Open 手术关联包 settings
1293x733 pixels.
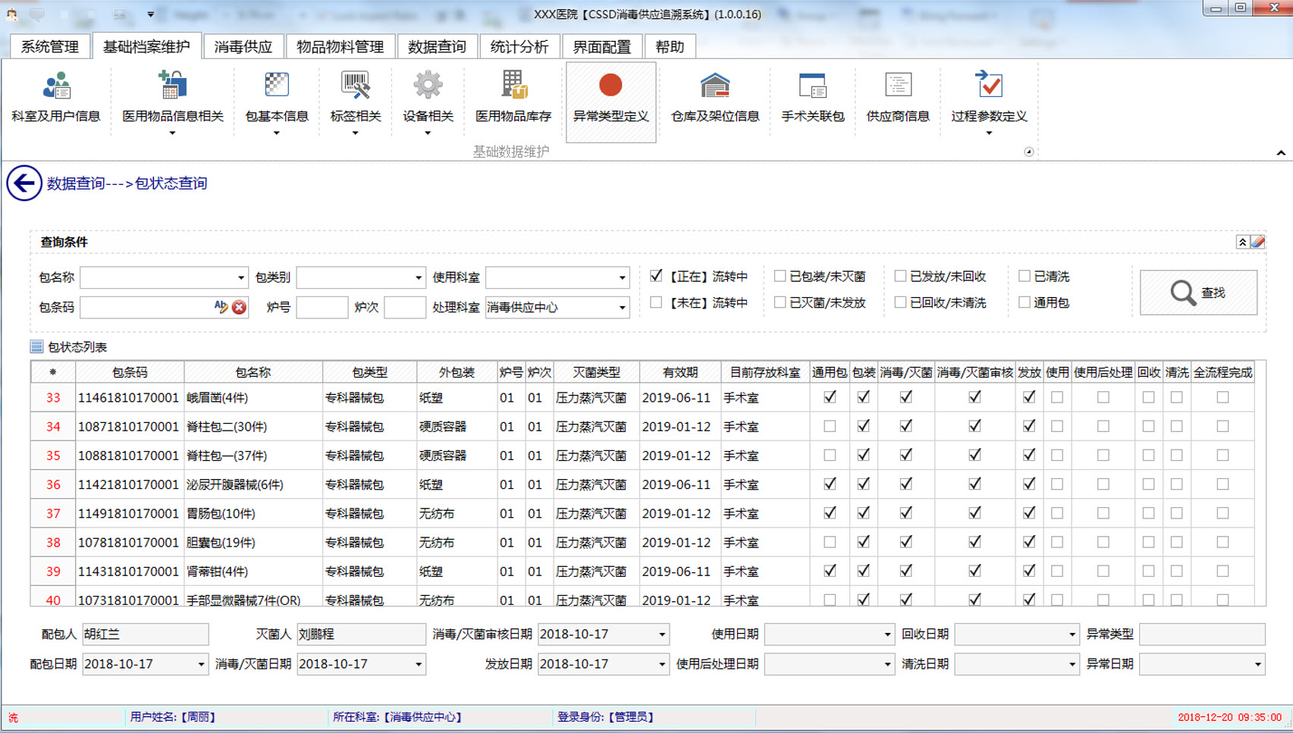[811, 97]
